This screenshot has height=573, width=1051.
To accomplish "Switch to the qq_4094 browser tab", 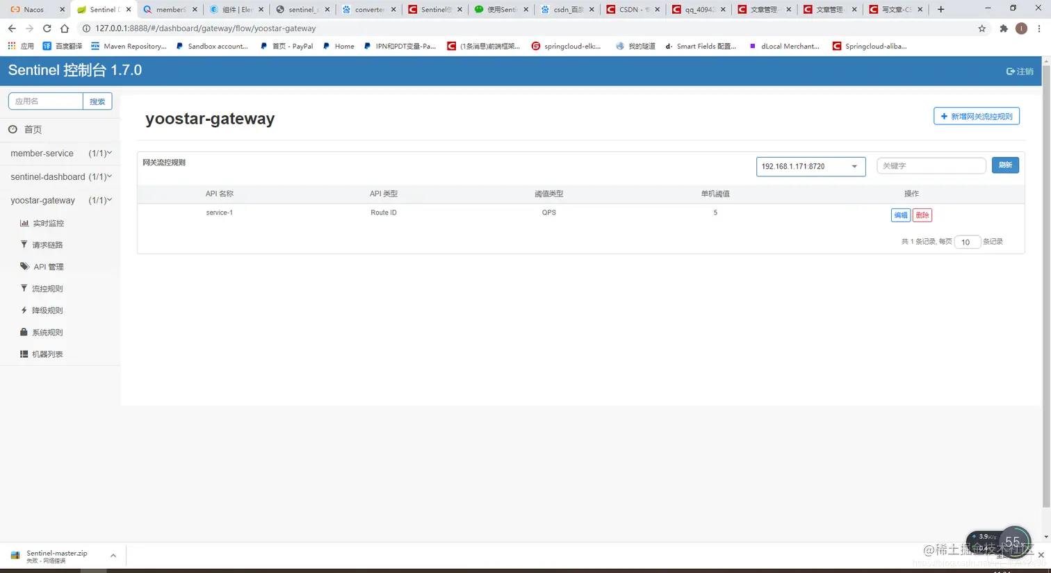I will coord(698,10).
